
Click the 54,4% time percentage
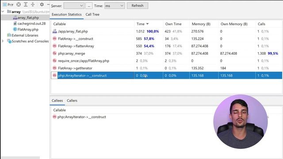(149, 46)
